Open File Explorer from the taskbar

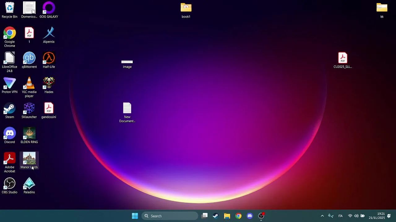pyautogui.click(x=227, y=216)
